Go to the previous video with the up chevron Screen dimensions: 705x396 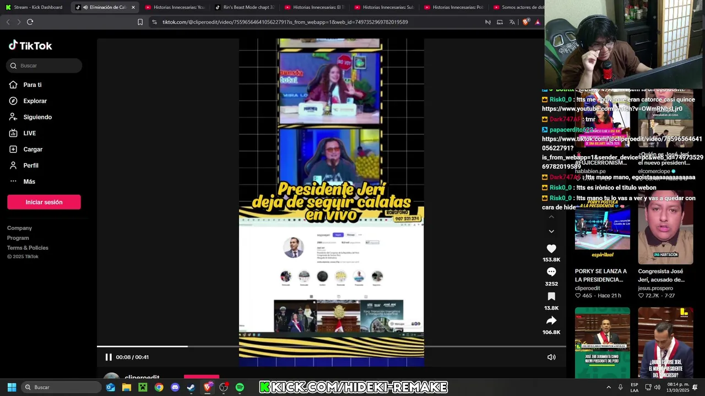(x=551, y=217)
